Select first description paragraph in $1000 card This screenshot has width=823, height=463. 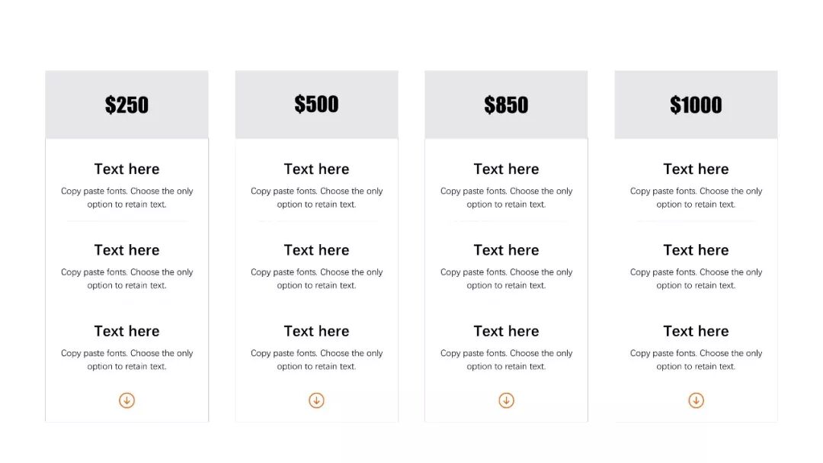click(696, 198)
